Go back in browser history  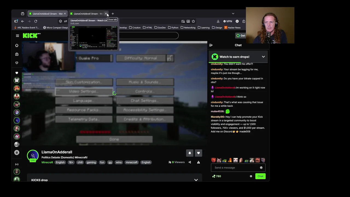[x=23, y=21]
